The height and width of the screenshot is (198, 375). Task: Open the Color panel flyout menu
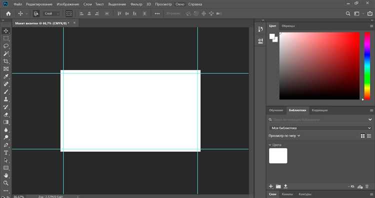coord(371,26)
